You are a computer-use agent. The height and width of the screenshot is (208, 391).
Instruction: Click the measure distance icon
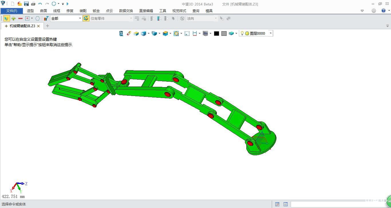pos(195,34)
